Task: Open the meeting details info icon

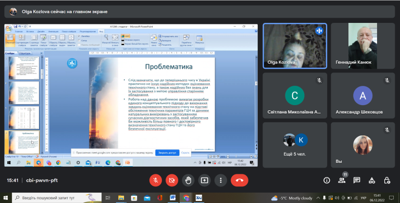Action: click(x=327, y=180)
